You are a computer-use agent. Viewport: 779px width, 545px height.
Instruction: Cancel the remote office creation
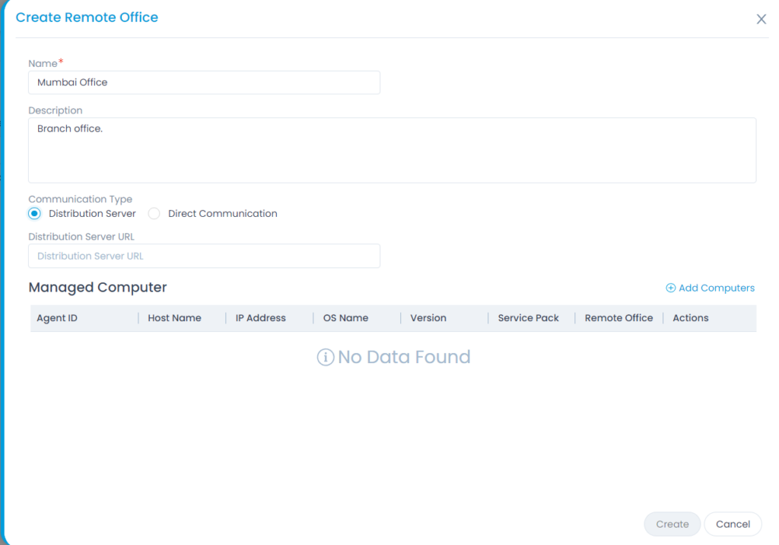coord(733,524)
